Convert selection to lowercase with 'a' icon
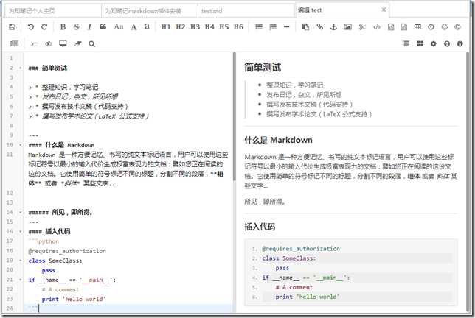475x318 pixels. (x=147, y=26)
